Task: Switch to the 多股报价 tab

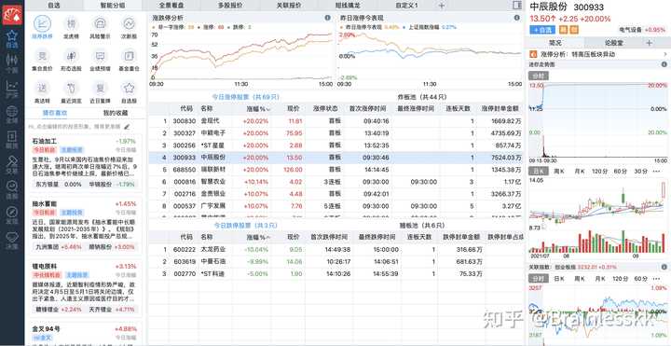Action: 230,6
